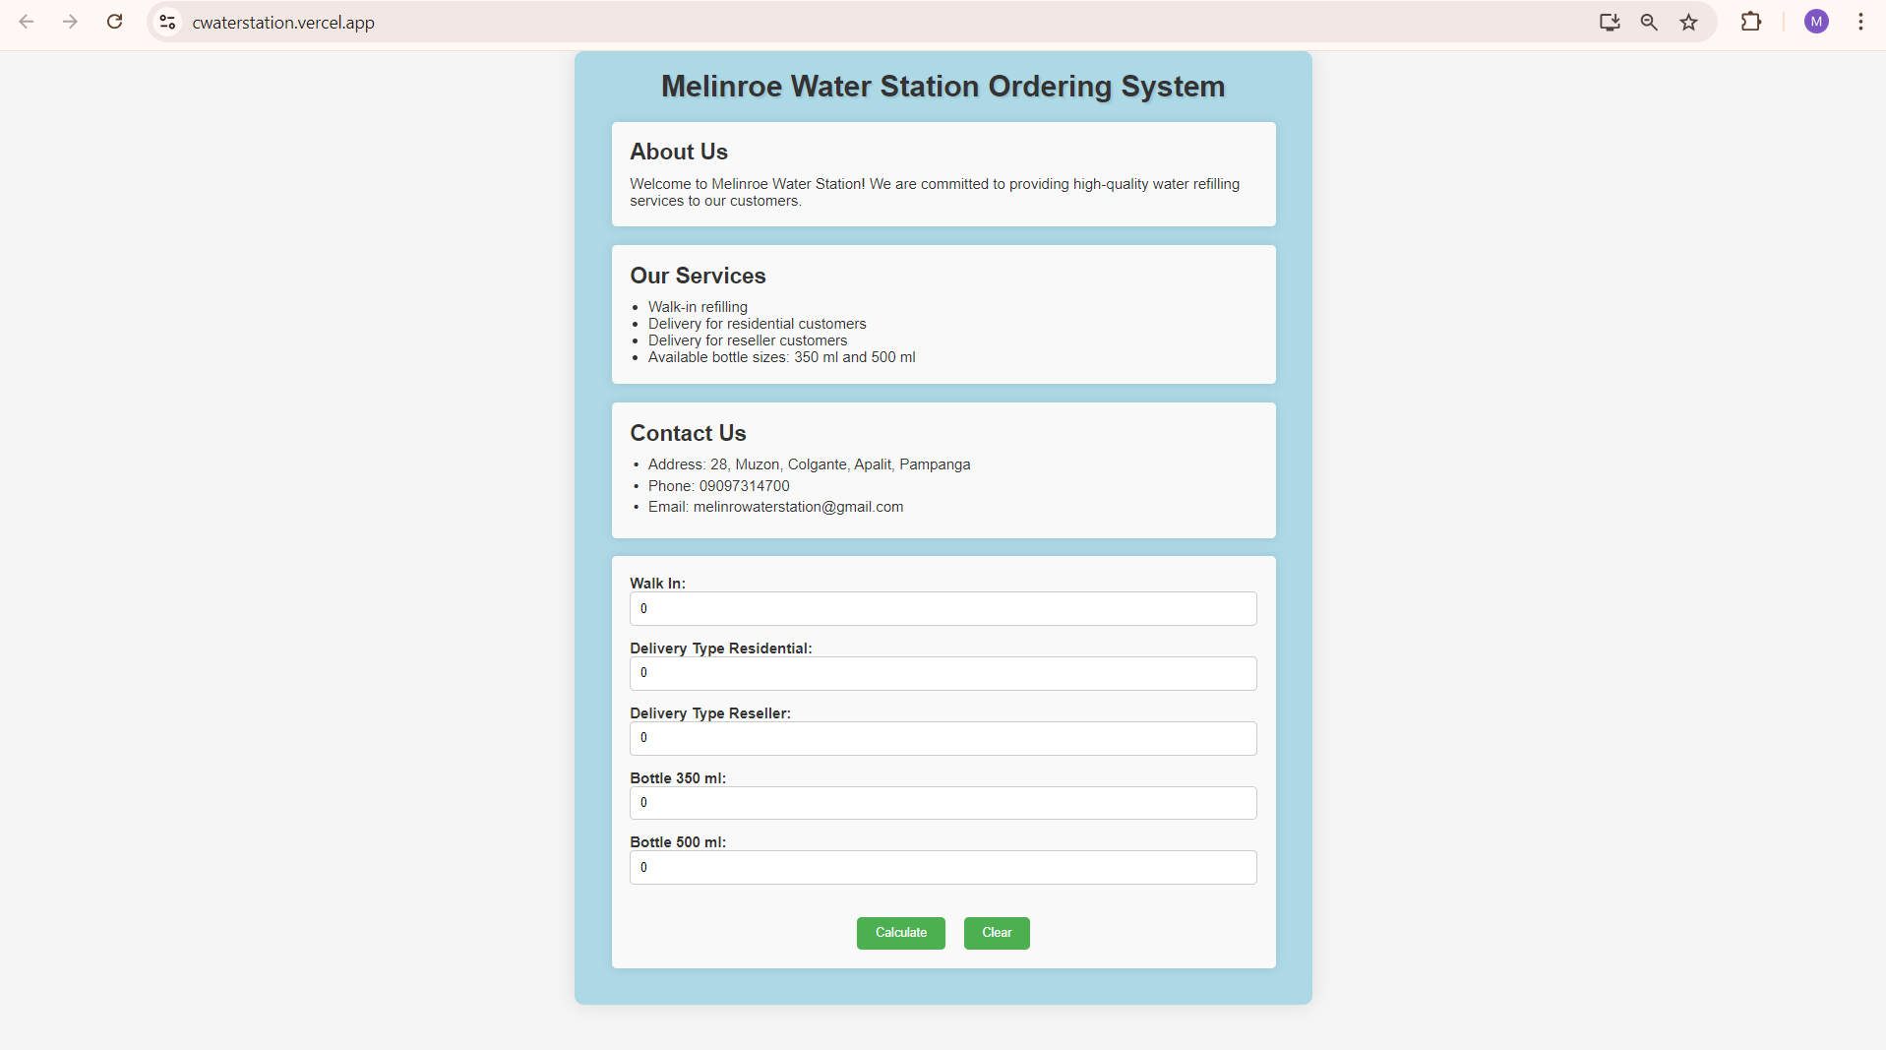This screenshot has height=1050, width=1886.
Task: Click the browser back navigation arrow
Action: tap(27, 22)
